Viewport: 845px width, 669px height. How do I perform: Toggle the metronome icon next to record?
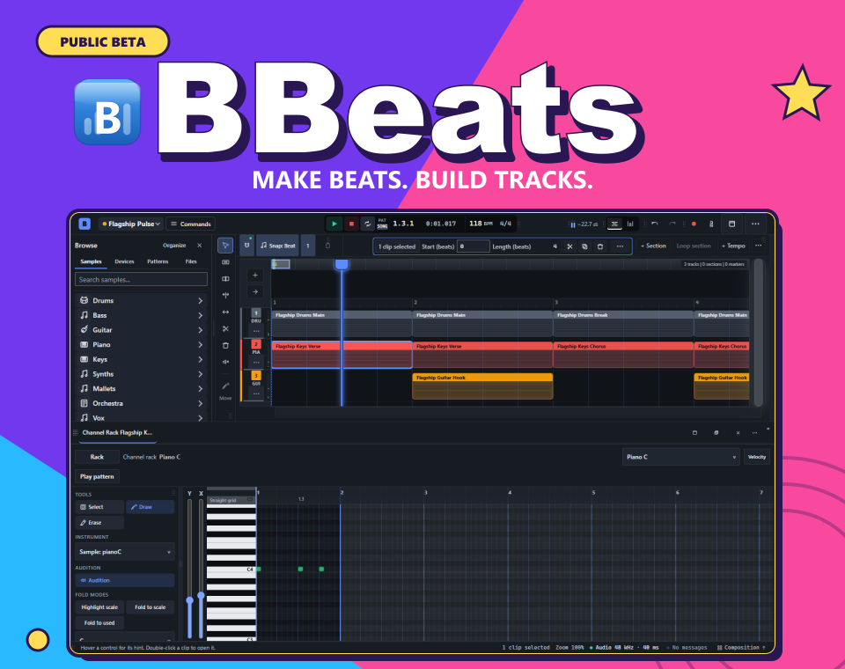pos(711,224)
